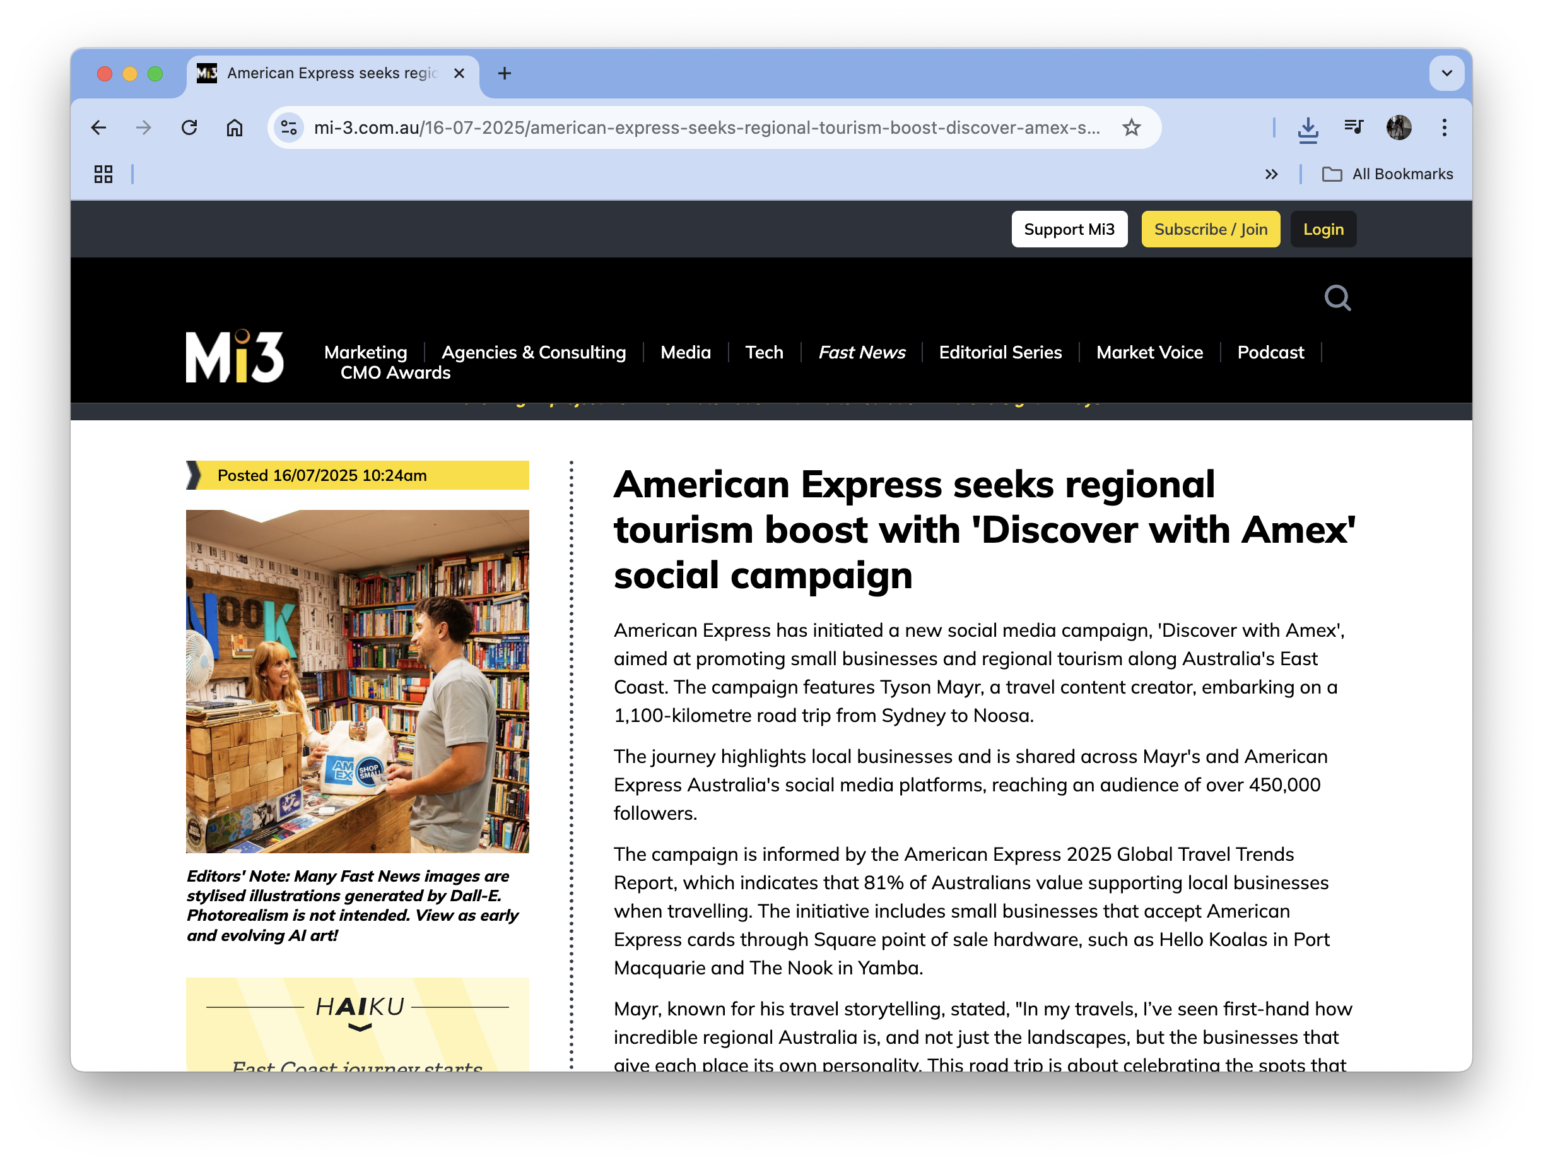Open the apps grid in bookmarks bar
Viewport: 1543px width, 1165px height.
[x=103, y=174]
